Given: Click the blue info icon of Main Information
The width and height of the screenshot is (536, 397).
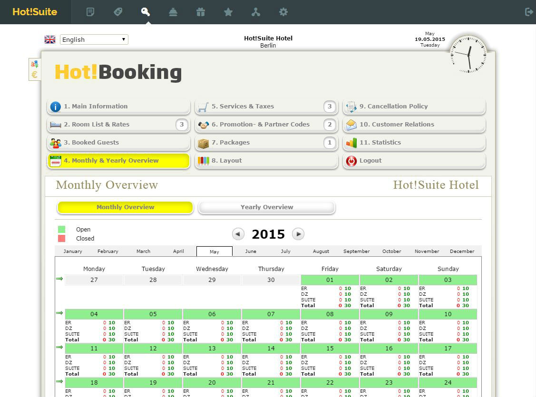Looking at the screenshot, I should [x=55, y=107].
